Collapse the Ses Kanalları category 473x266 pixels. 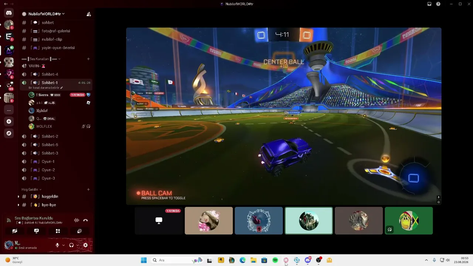[x=41, y=59]
